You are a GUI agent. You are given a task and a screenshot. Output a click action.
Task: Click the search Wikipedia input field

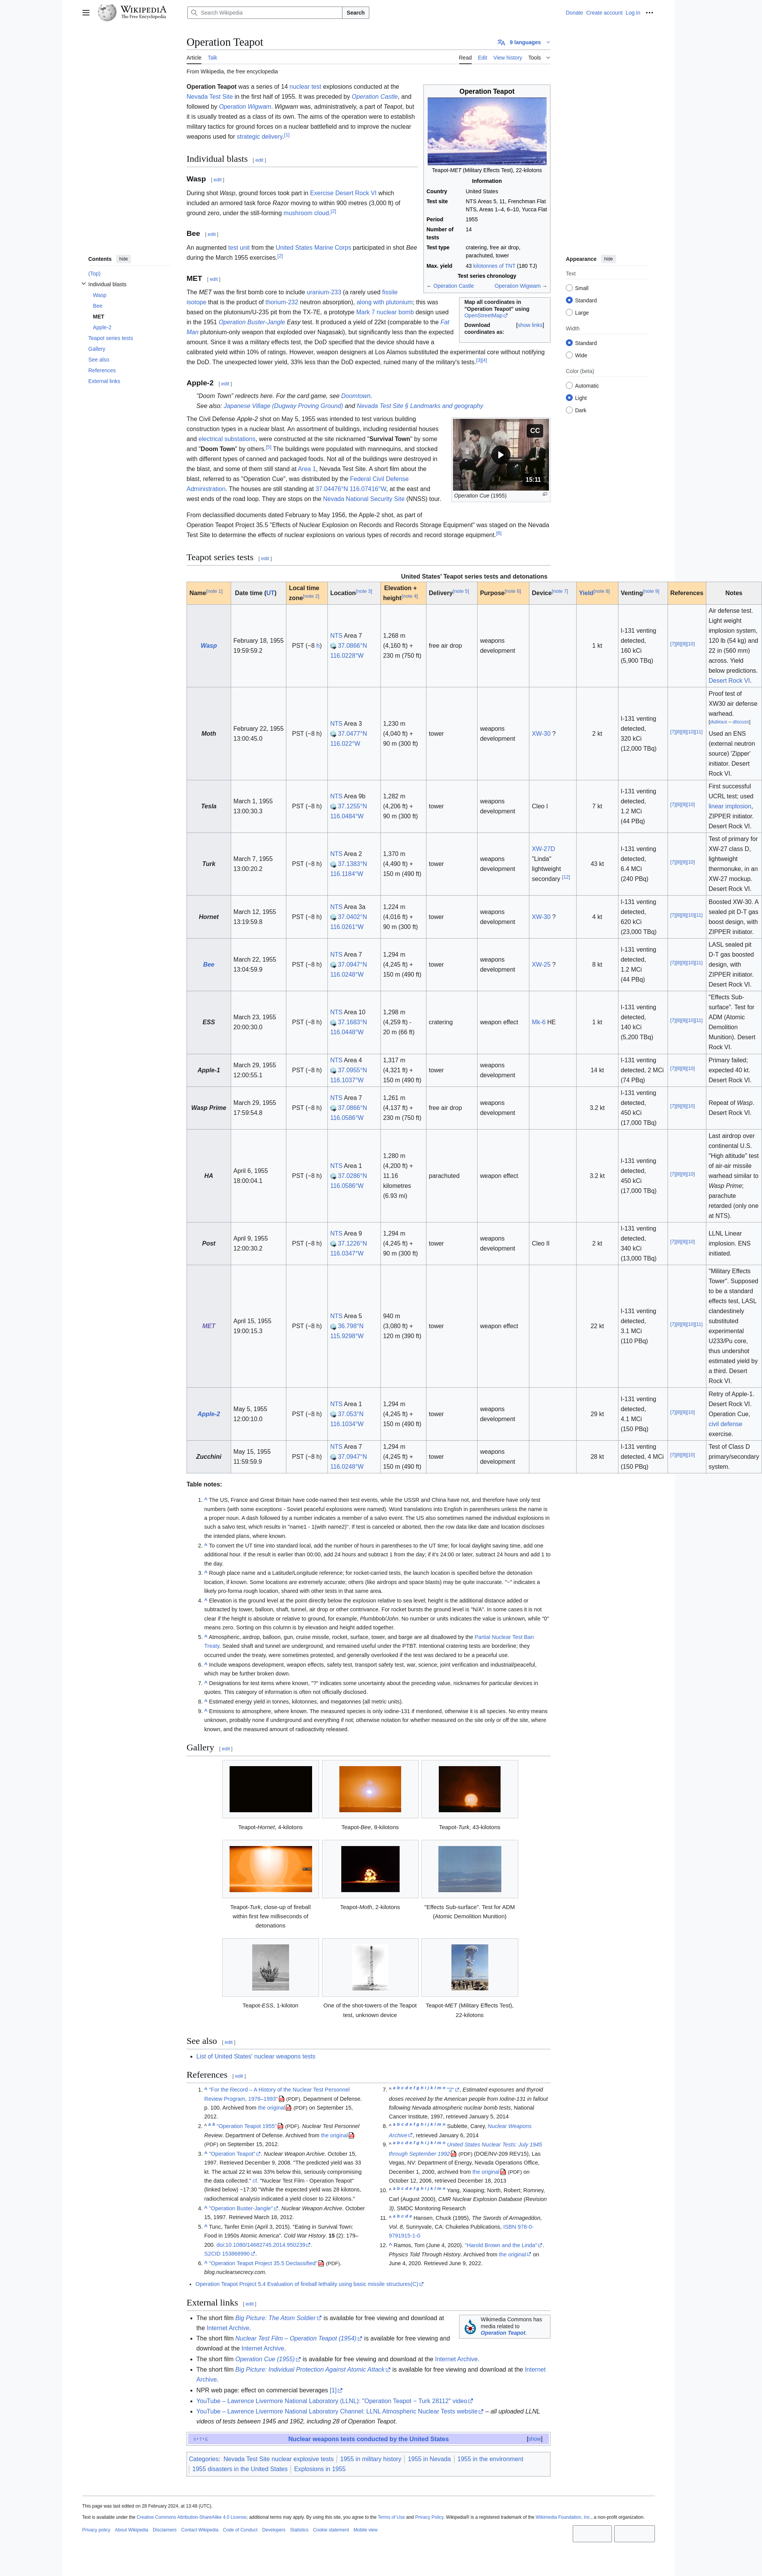[264, 13]
